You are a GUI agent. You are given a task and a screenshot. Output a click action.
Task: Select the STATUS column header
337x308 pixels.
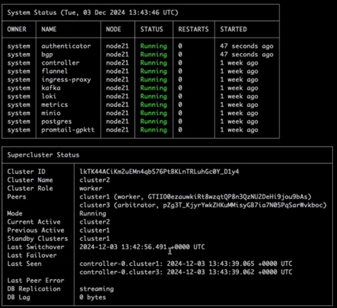click(x=151, y=29)
